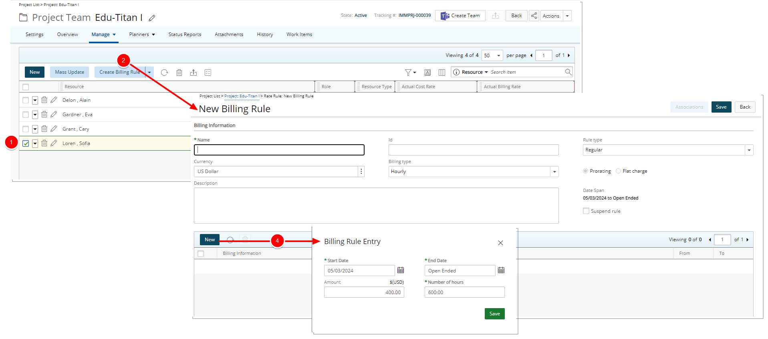Click the Number of hours field
This screenshot has height=339, width=768.
pos(464,292)
